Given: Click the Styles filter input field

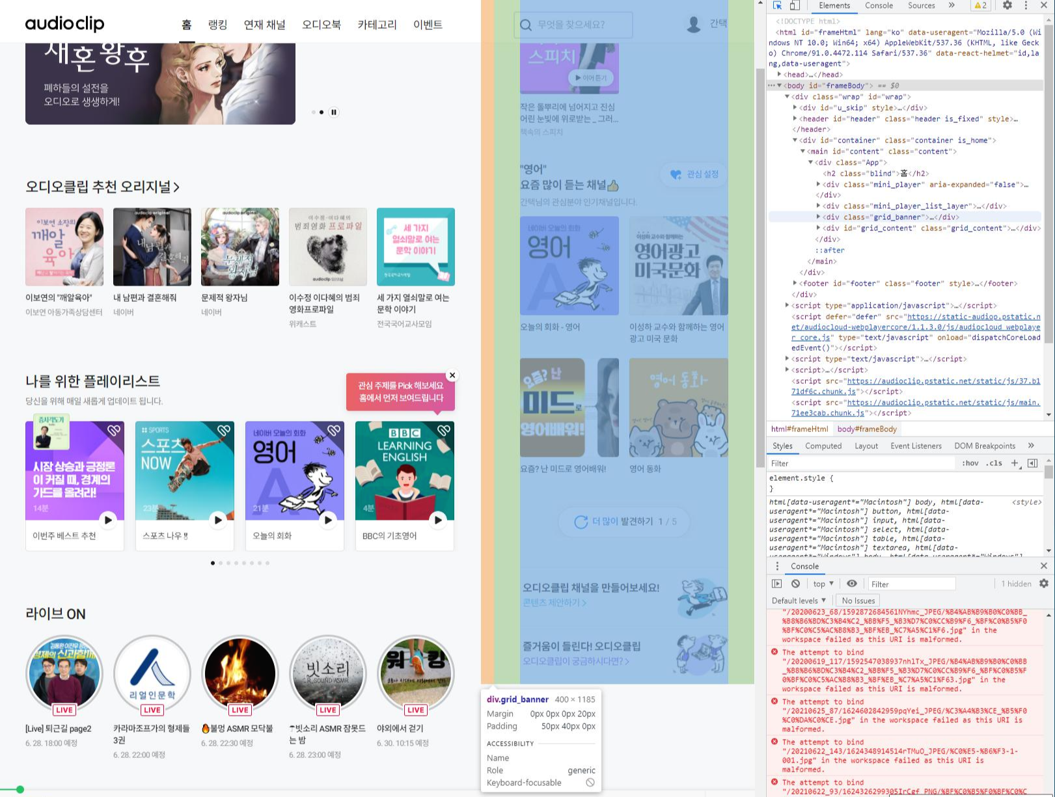Looking at the screenshot, I should coord(860,463).
